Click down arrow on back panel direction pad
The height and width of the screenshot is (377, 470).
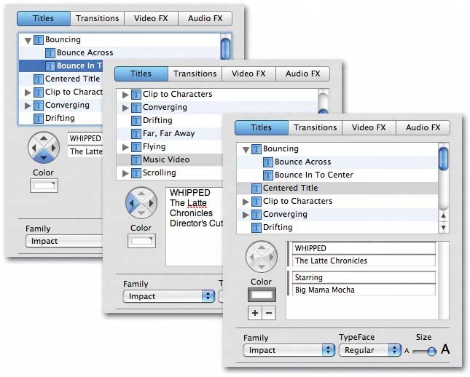click(x=43, y=157)
